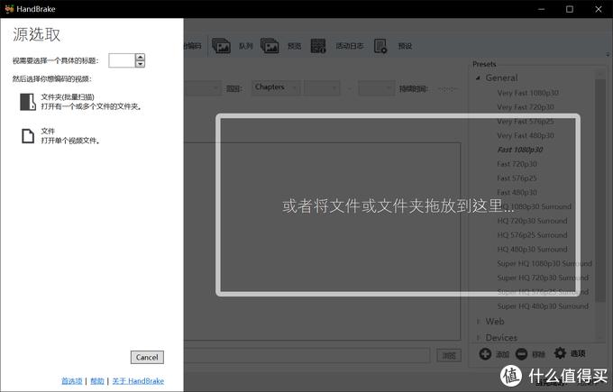The height and width of the screenshot is (392, 613).
Task: Increase the title number with up arrow
Action: pyautogui.click(x=140, y=57)
